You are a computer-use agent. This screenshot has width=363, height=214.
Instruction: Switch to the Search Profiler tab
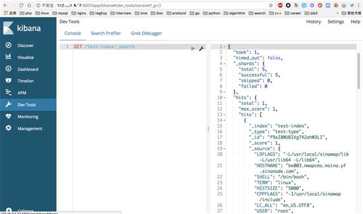pyautogui.click(x=106, y=33)
